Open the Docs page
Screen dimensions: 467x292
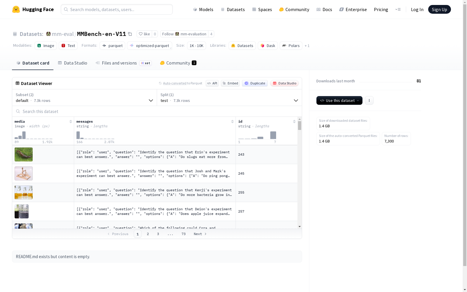coord(324,9)
